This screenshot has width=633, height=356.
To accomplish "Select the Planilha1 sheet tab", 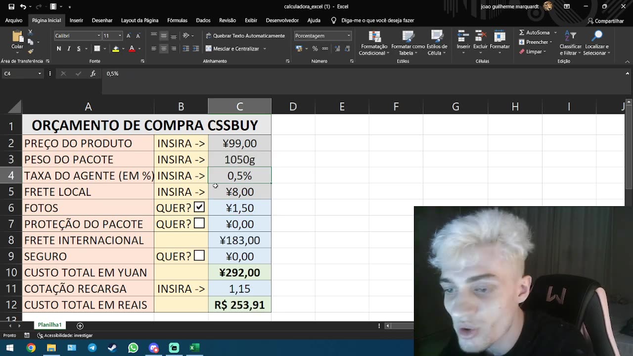I will pyautogui.click(x=49, y=325).
